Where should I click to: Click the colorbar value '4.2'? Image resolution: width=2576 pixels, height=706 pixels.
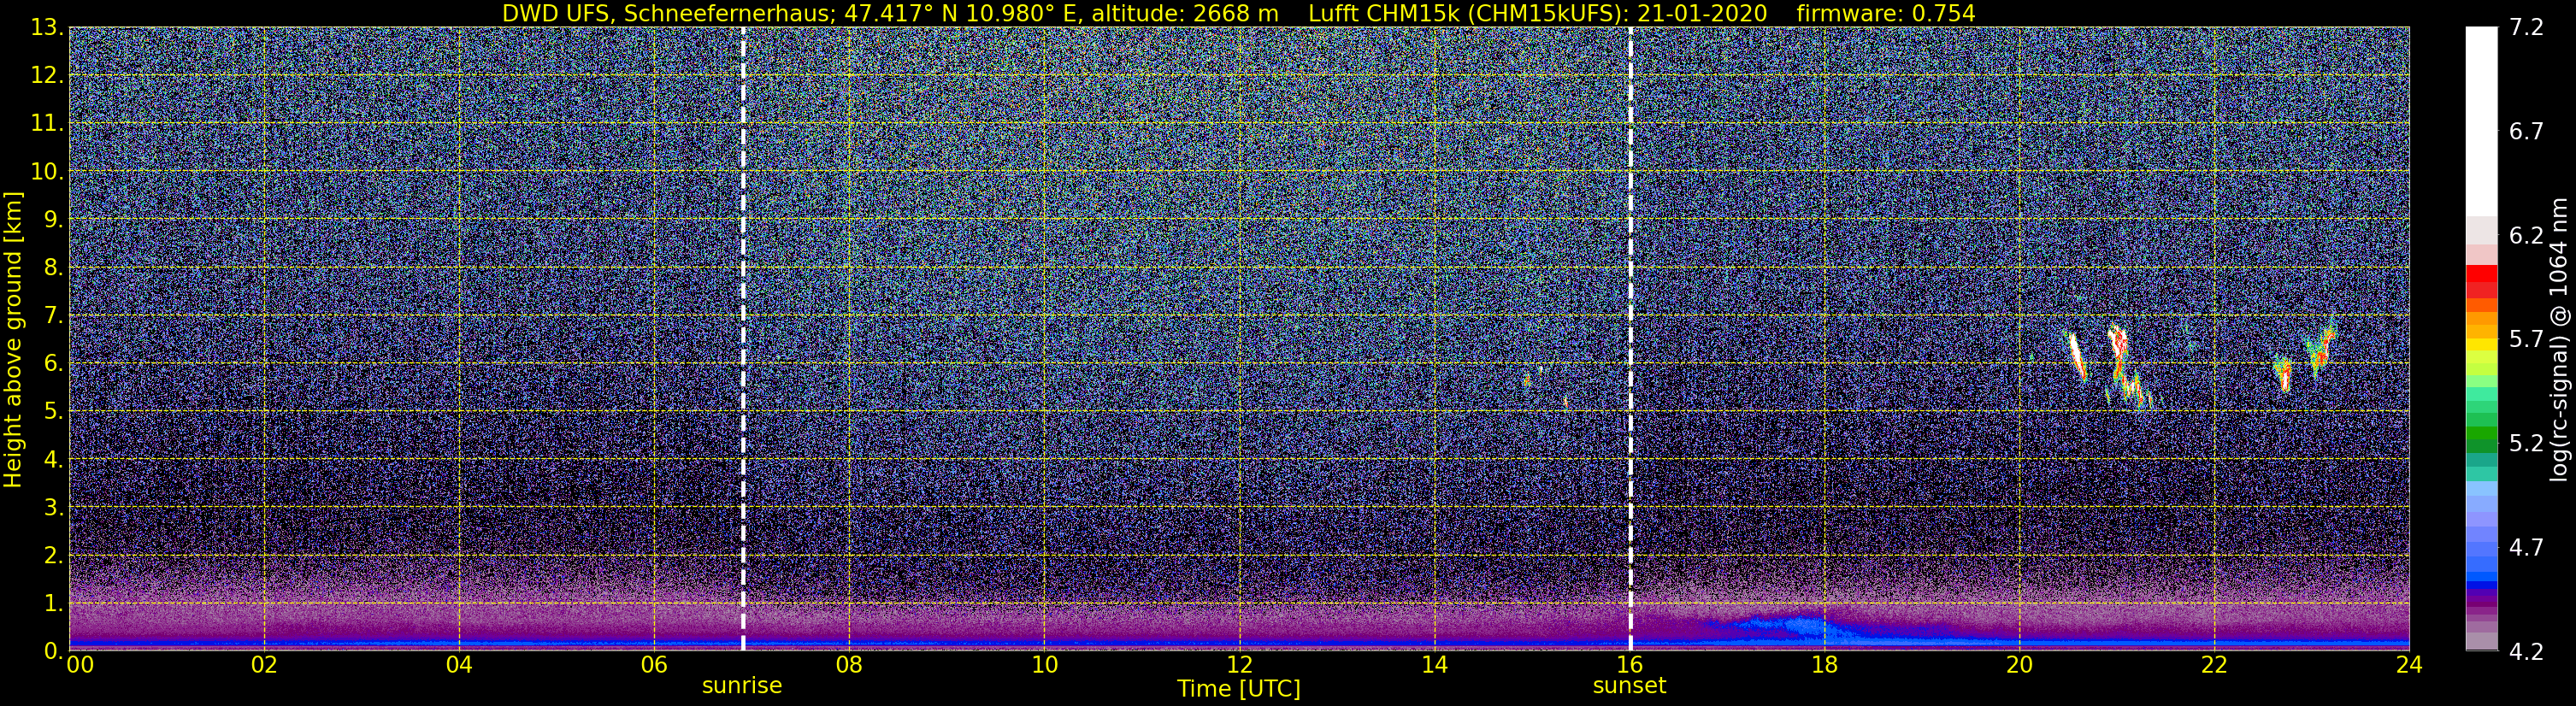click(2526, 652)
